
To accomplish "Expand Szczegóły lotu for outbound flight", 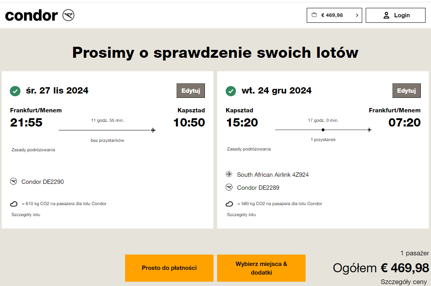I will click(26, 214).
